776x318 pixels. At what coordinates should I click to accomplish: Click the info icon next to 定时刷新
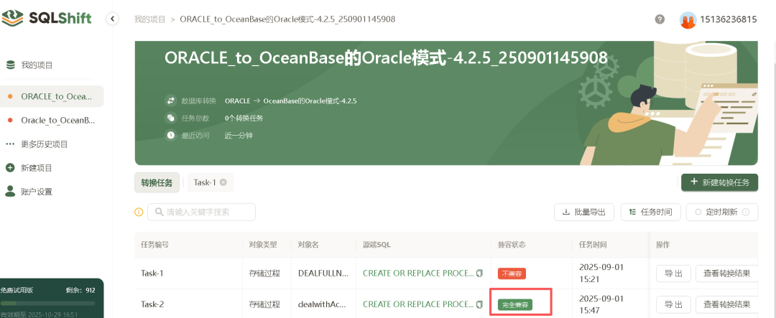click(746, 212)
